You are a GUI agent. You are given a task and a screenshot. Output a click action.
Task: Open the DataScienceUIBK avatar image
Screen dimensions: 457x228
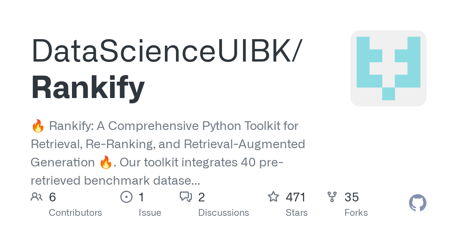point(388,68)
